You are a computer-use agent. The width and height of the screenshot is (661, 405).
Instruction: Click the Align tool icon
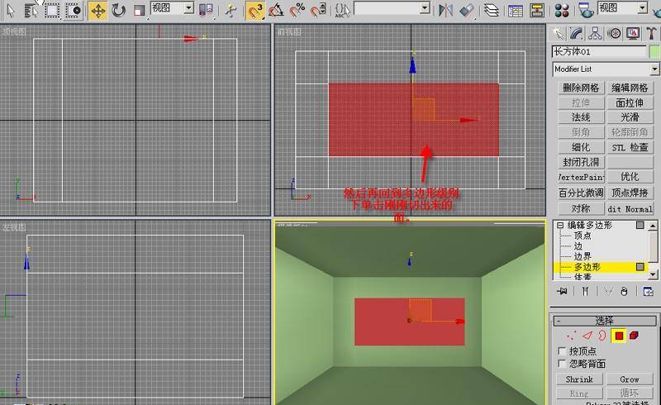(x=466, y=11)
